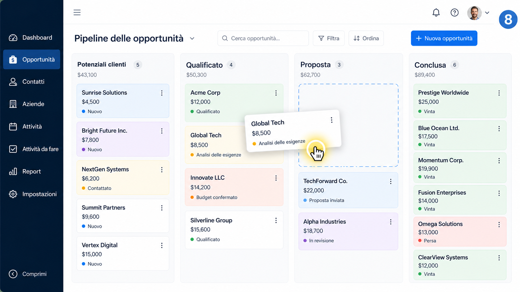The height and width of the screenshot is (292, 520).
Task: Open Silverline Group card options menu
Action: coord(276,220)
